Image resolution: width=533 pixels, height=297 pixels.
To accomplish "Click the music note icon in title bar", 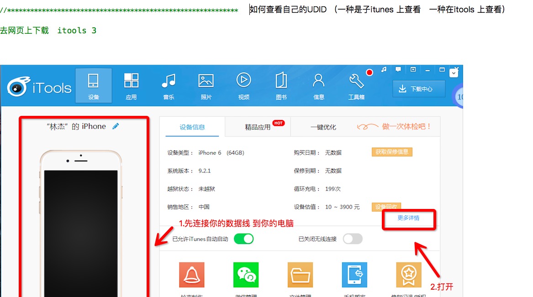I will (384, 70).
